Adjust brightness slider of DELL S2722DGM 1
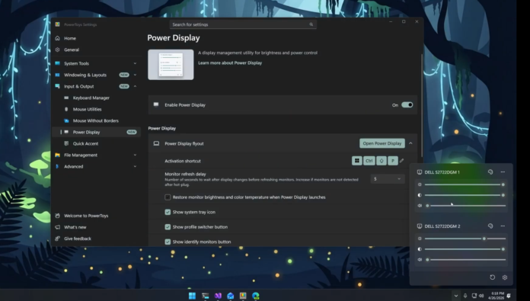The width and height of the screenshot is (530, 301). pyautogui.click(x=465, y=184)
